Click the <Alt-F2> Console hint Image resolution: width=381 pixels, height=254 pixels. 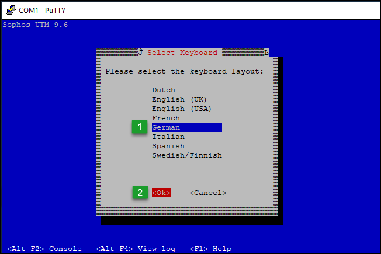coord(44,249)
